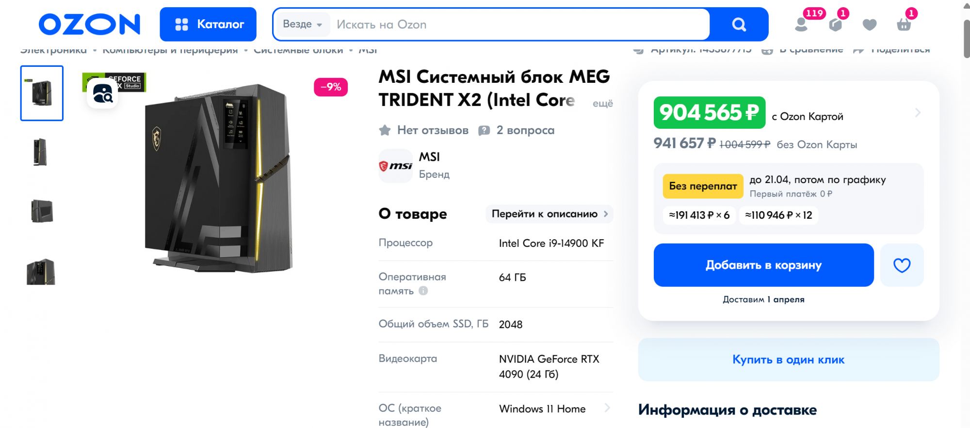Open the user profile icon
This screenshot has width=970, height=428.
pyautogui.click(x=801, y=24)
